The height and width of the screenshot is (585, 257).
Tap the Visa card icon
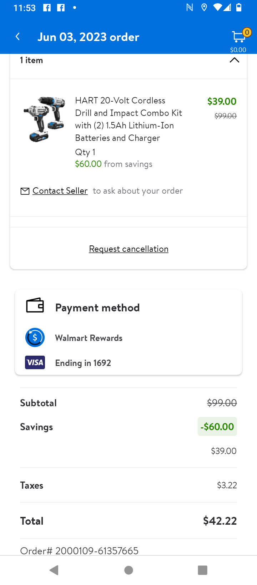pyautogui.click(x=35, y=362)
